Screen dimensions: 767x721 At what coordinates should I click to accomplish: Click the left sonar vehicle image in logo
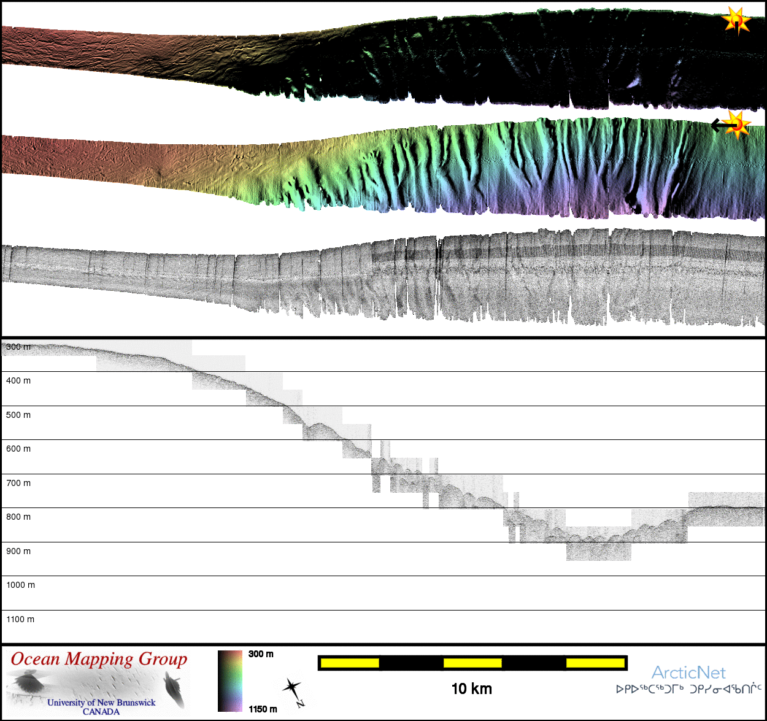coord(28,682)
